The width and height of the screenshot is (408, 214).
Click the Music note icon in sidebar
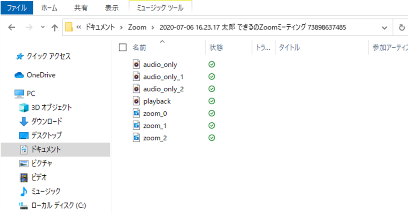point(23,191)
